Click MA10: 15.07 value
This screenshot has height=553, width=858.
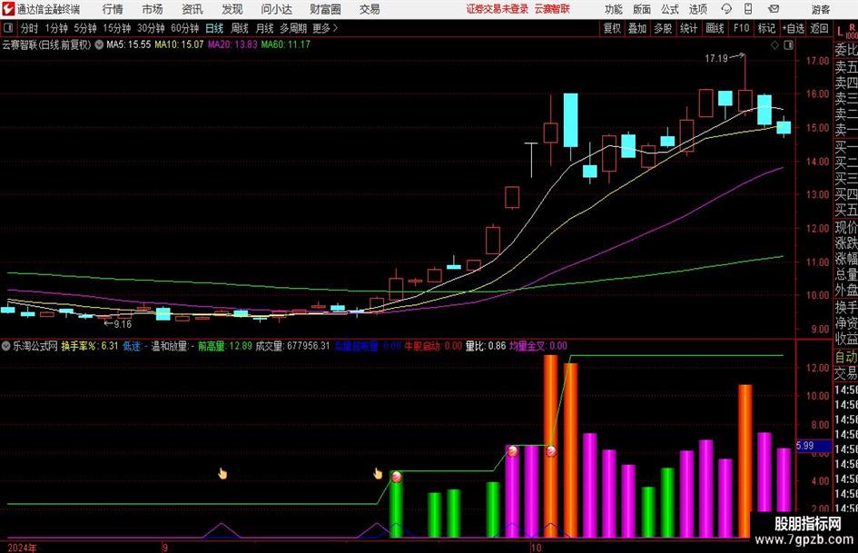(179, 44)
